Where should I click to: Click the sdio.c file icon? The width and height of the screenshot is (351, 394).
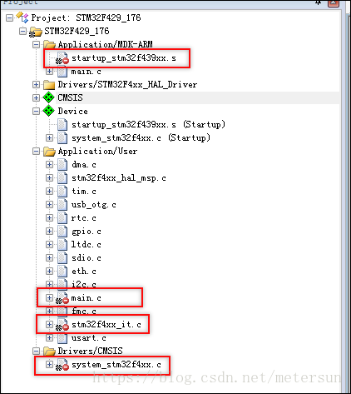[x=62, y=257]
